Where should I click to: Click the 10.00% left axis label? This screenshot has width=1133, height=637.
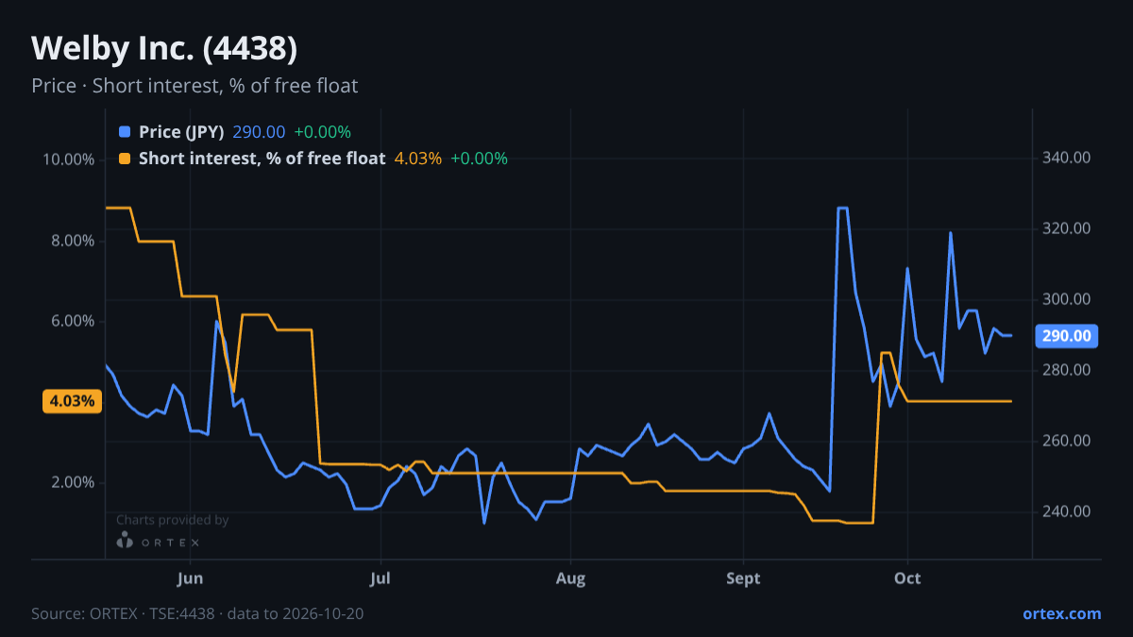(x=69, y=159)
